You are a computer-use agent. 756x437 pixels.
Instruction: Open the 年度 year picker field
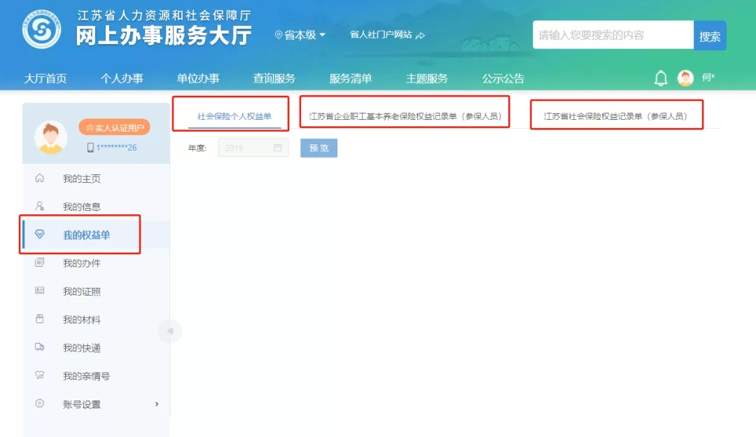(253, 148)
